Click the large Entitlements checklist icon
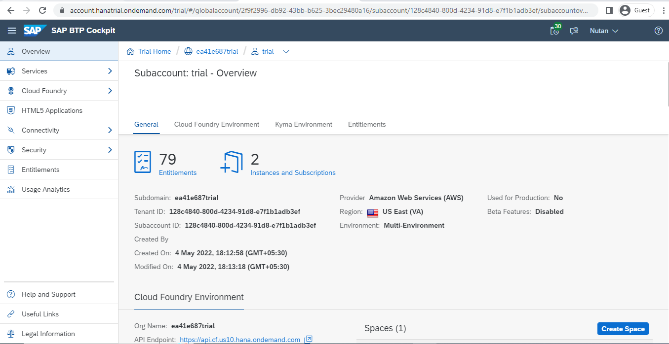The height and width of the screenshot is (344, 669). (143, 162)
